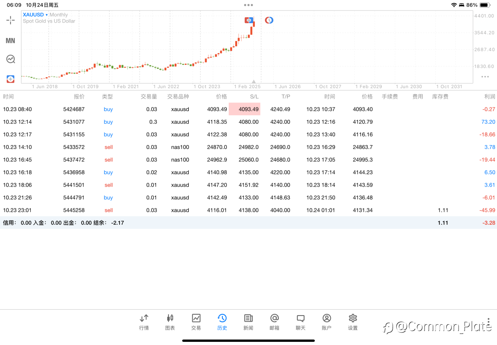Viewport: 497px width, 345px height.
Task: Open the 交易 trade tab
Action: click(196, 322)
